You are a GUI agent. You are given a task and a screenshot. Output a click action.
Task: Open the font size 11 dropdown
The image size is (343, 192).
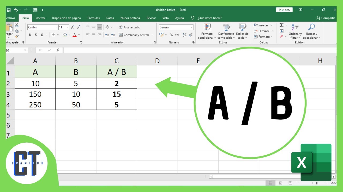(67, 27)
